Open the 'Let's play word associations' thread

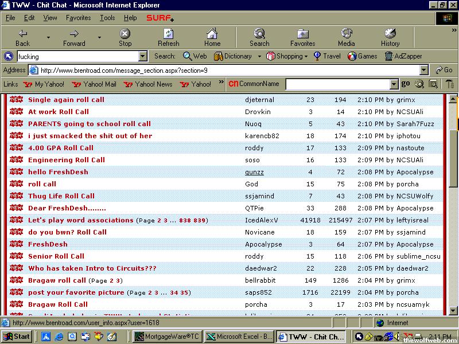click(x=81, y=220)
